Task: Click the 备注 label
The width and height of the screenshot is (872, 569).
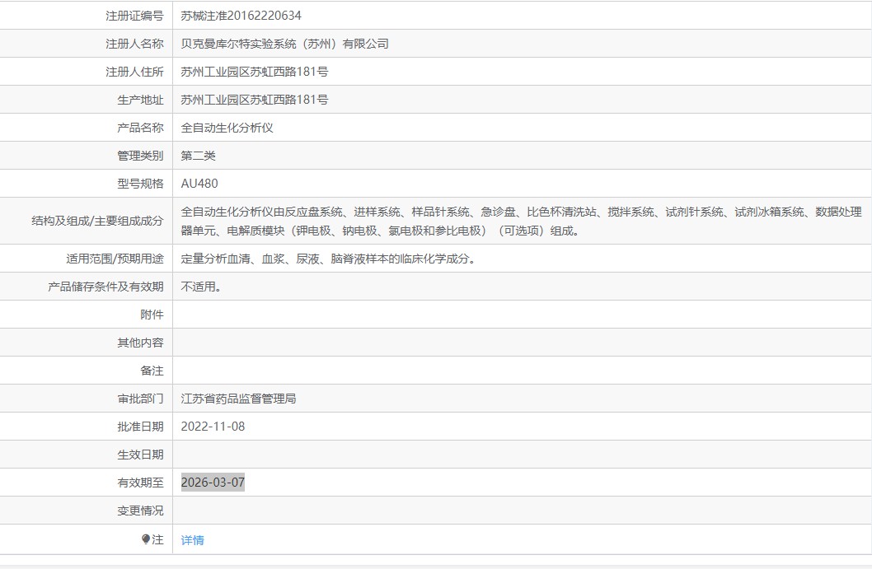Action: point(152,371)
